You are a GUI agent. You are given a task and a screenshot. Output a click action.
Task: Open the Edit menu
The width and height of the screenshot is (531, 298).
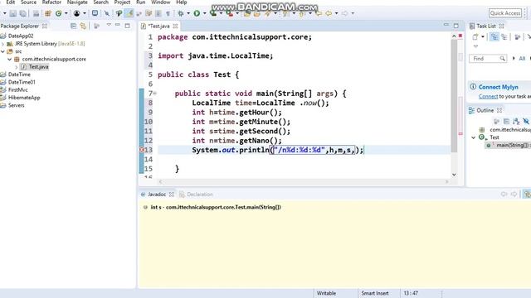11,2
